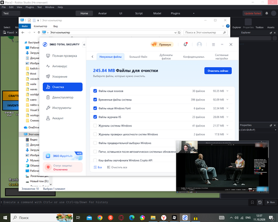Click Update failed in Roblox Studio
278x222 pixels.
pos(252,13)
